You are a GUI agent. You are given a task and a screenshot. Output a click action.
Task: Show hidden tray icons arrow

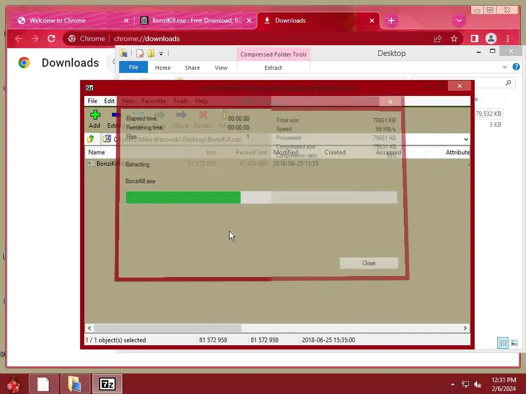tap(453, 384)
